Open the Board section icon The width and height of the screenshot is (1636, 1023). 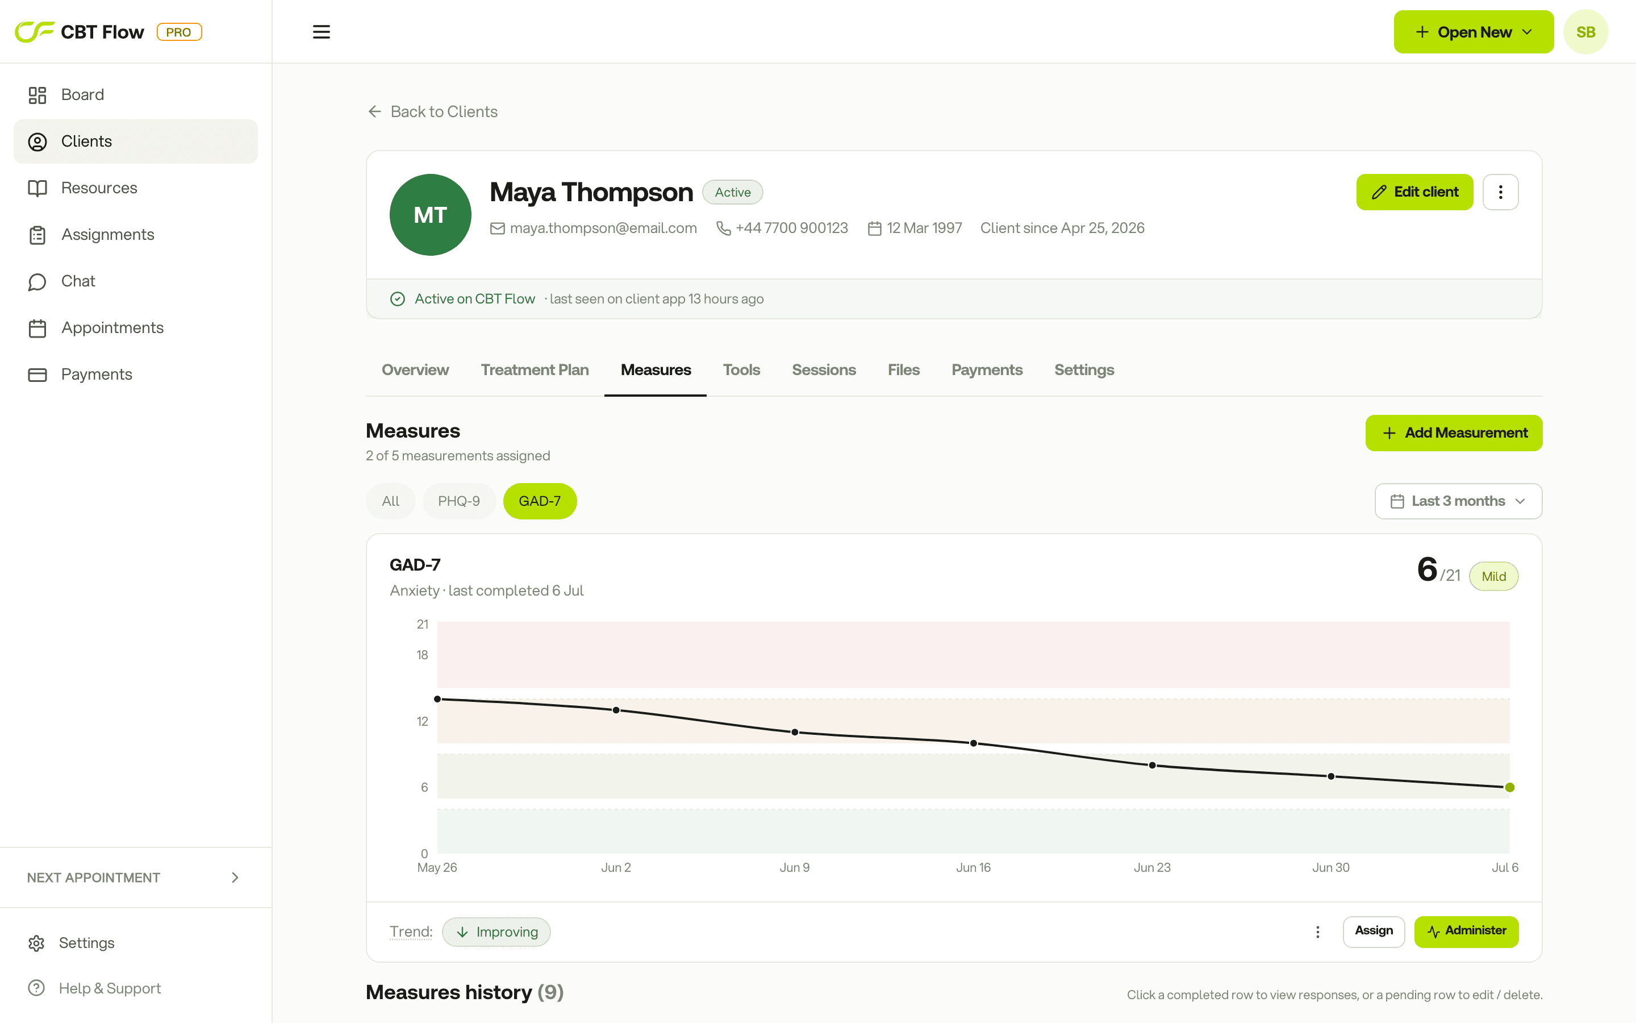(37, 95)
